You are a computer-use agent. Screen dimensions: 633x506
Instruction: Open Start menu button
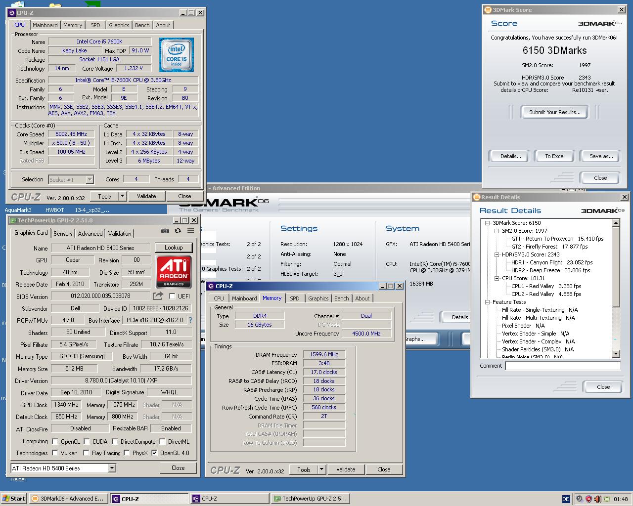(x=14, y=499)
